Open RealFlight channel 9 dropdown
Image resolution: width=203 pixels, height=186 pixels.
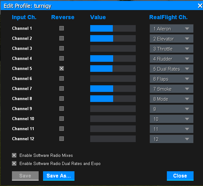coord(171,109)
